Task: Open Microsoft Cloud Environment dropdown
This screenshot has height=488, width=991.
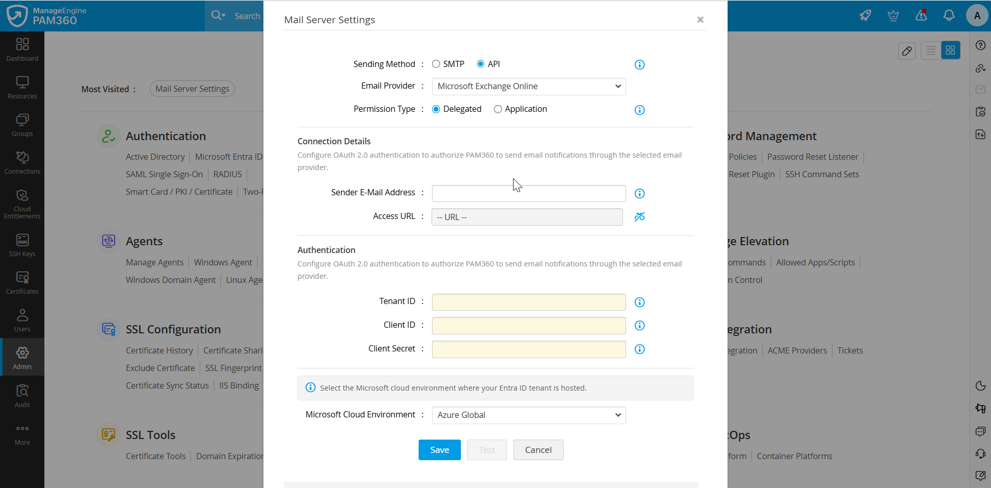Action: click(x=529, y=415)
